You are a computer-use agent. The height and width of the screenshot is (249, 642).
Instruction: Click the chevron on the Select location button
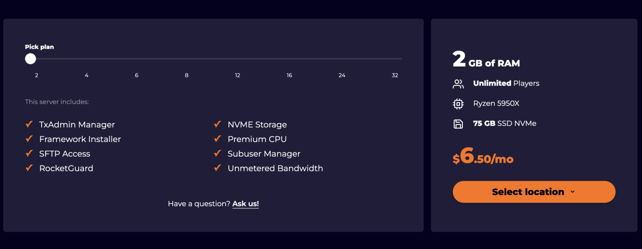pyautogui.click(x=573, y=192)
